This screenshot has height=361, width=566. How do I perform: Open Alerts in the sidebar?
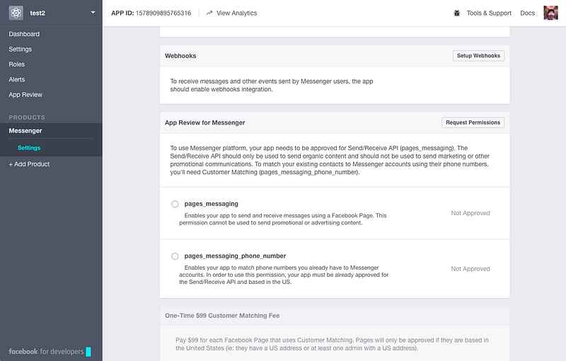(16, 79)
